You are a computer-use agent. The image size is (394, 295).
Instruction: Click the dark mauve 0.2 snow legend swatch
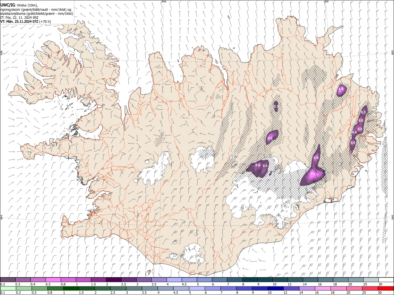(x=8, y=280)
